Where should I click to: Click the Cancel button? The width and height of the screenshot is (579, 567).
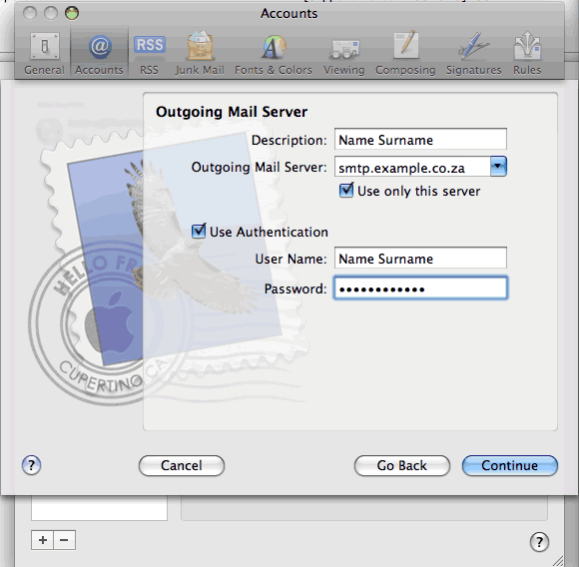182,465
